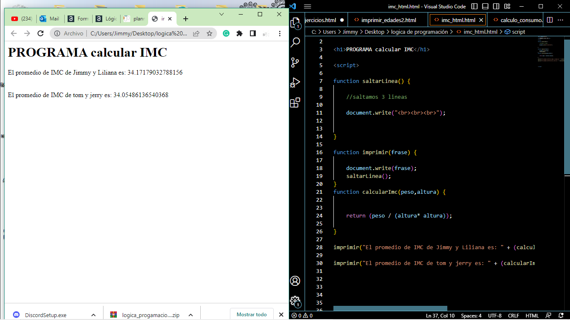This screenshot has height=320, width=570.
Task: Change line endings via CRLF indicator
Action: tap(514, 315)
